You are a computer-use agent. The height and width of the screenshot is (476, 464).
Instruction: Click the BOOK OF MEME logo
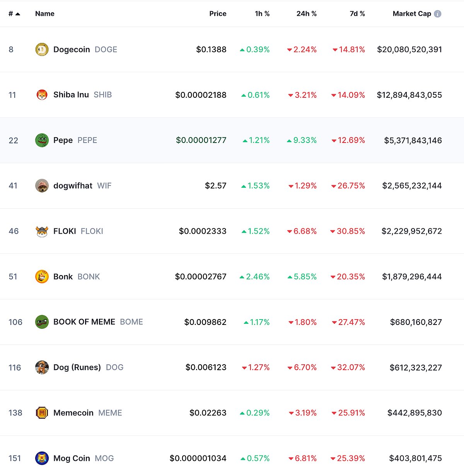pos(42,322)
